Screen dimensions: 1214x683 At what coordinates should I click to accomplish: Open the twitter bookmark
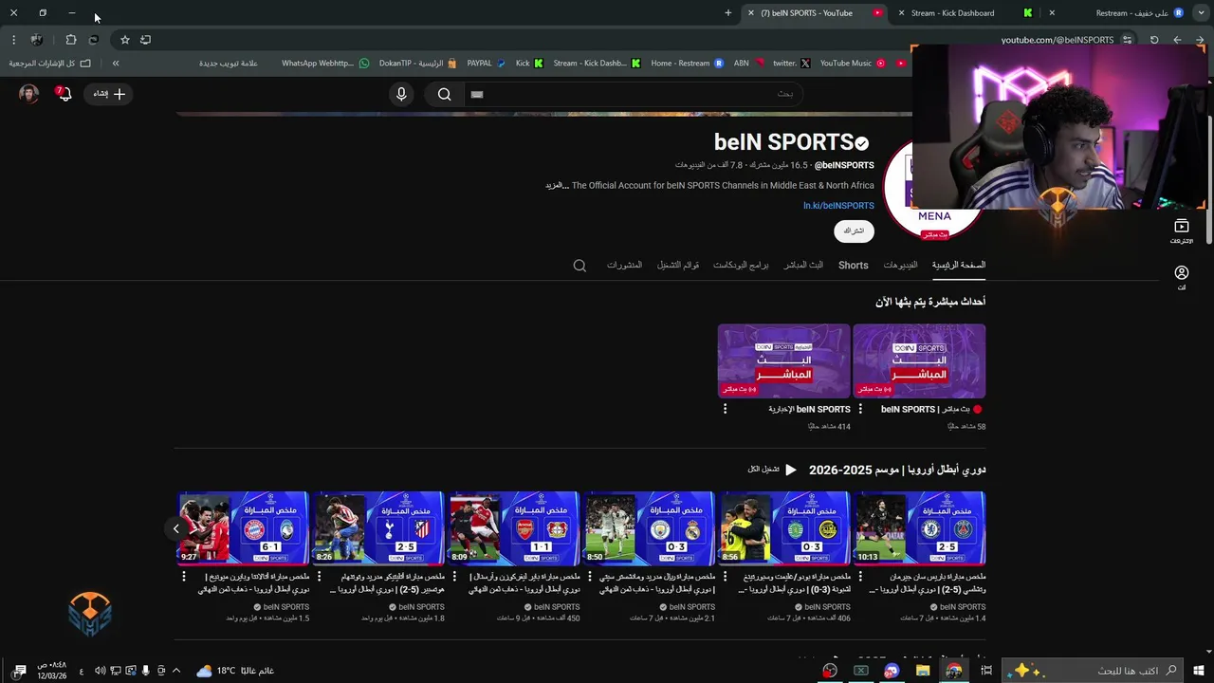coord(791,64)
